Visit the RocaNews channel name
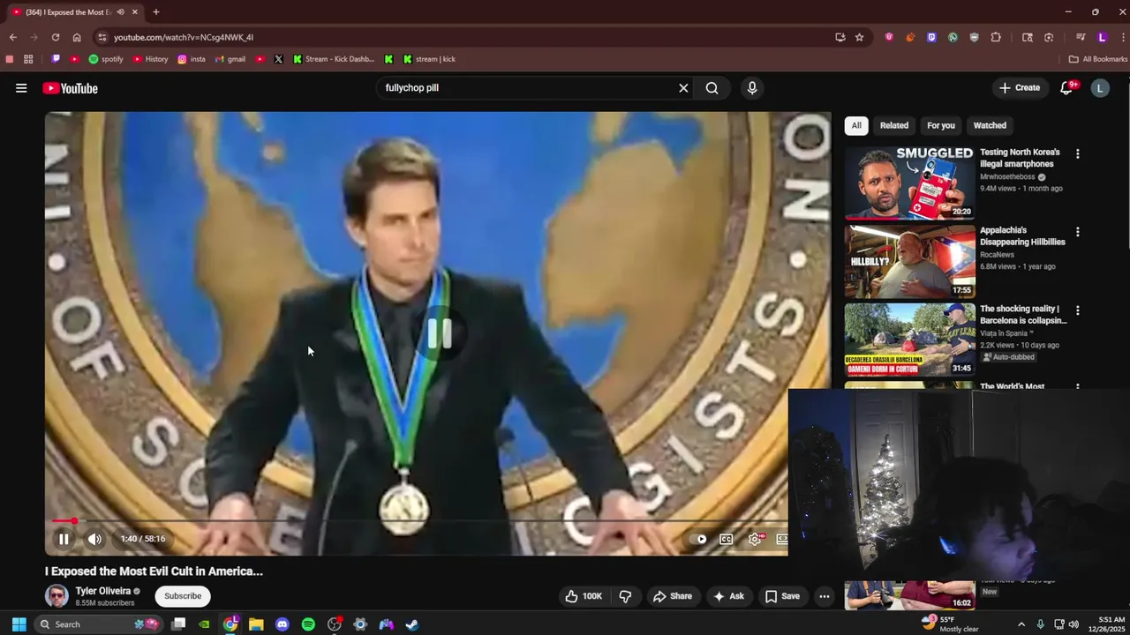Screen dimensions: 1130x635 [998, 255]
